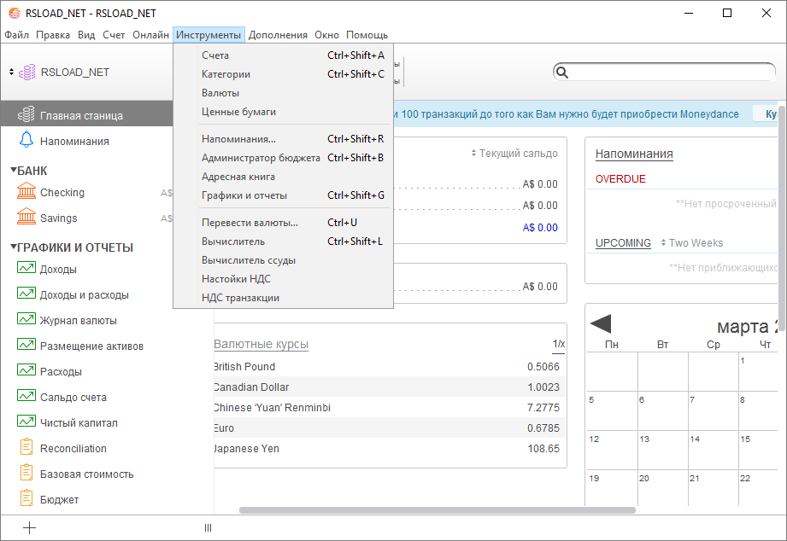Click the chart icon next to Расходы
787x541 pixels.
pyautogui.click(x=26, y=370)
